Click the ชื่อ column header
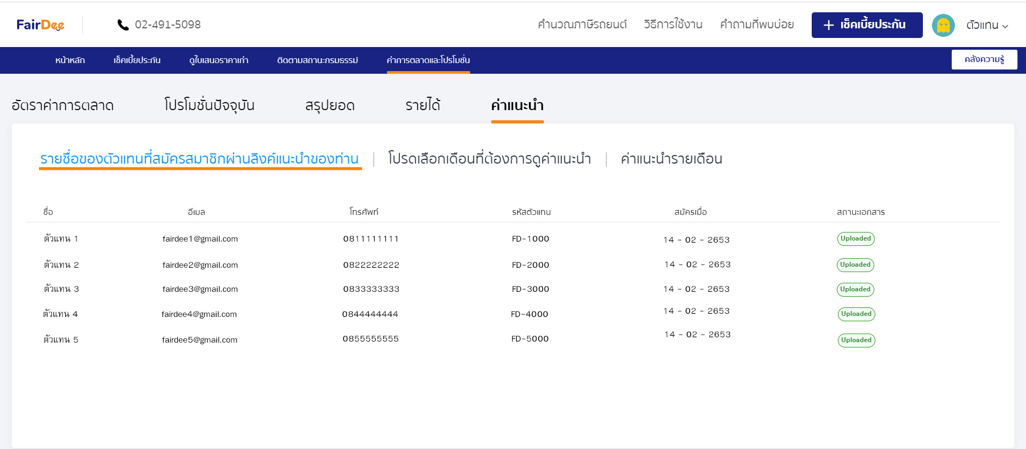Screen dimensions: 1026x449 (48, 212)
